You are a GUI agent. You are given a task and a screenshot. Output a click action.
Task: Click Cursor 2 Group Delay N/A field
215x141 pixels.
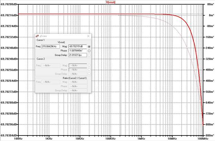coord(78,74)
